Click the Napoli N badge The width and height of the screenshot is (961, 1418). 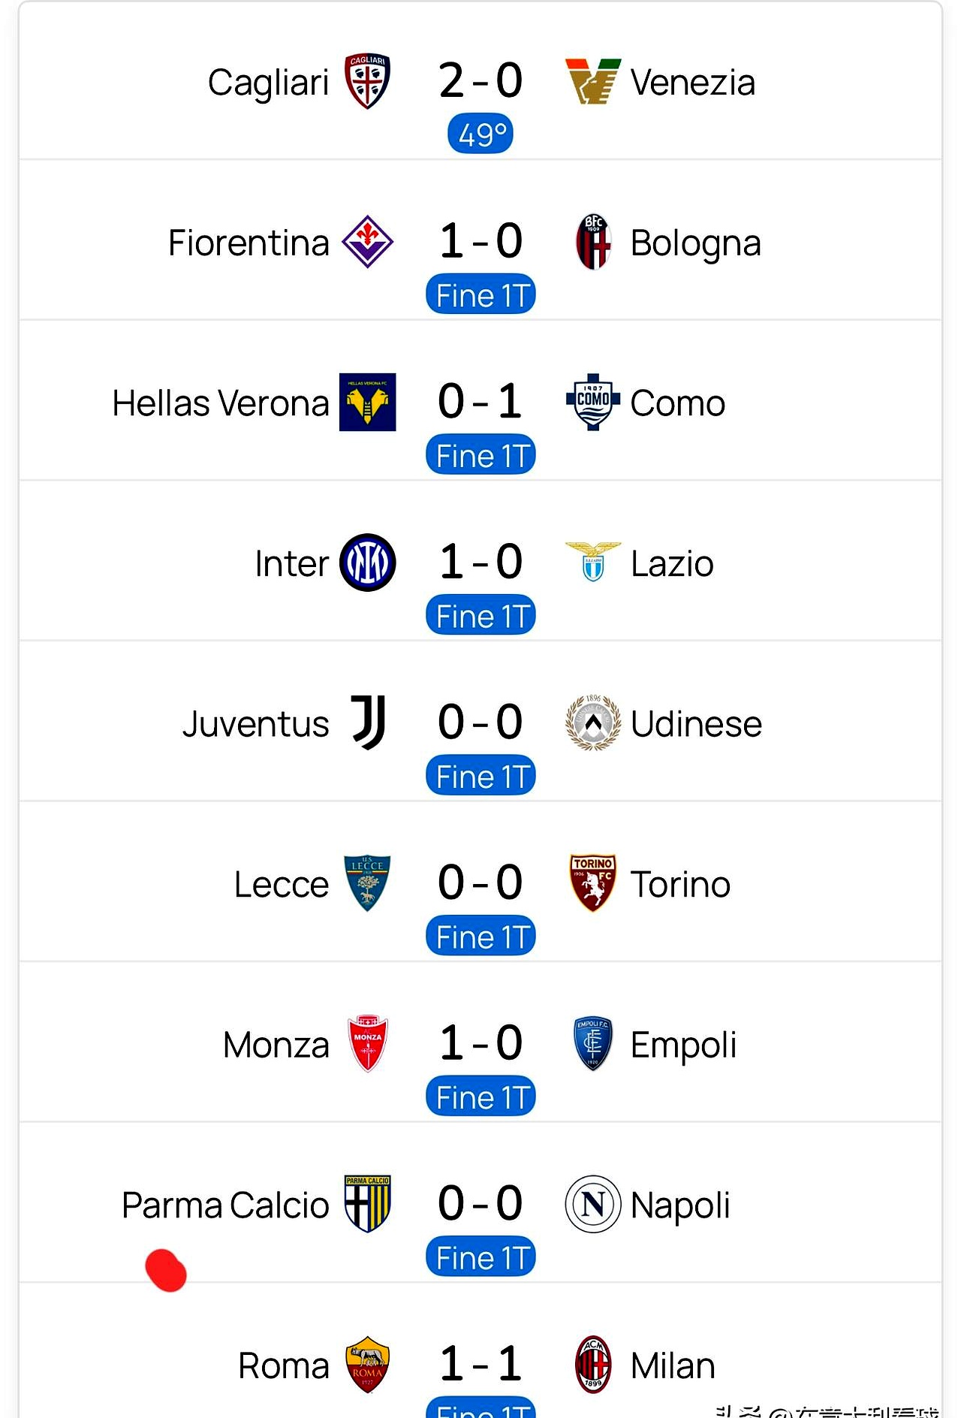tap(593, 1205)
